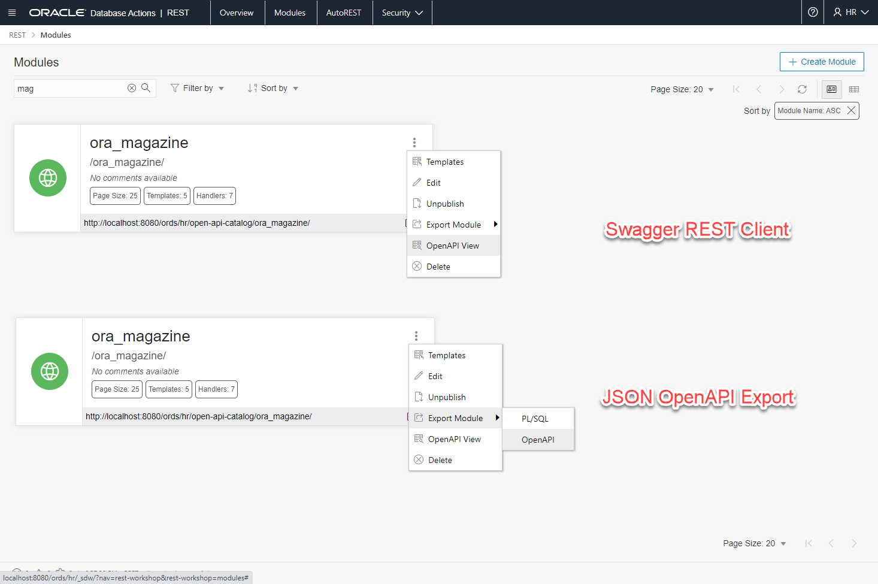Remove the Module Name ASC sort chip
878x584 pixels.
pyautogui.click(x=851, y=111)
